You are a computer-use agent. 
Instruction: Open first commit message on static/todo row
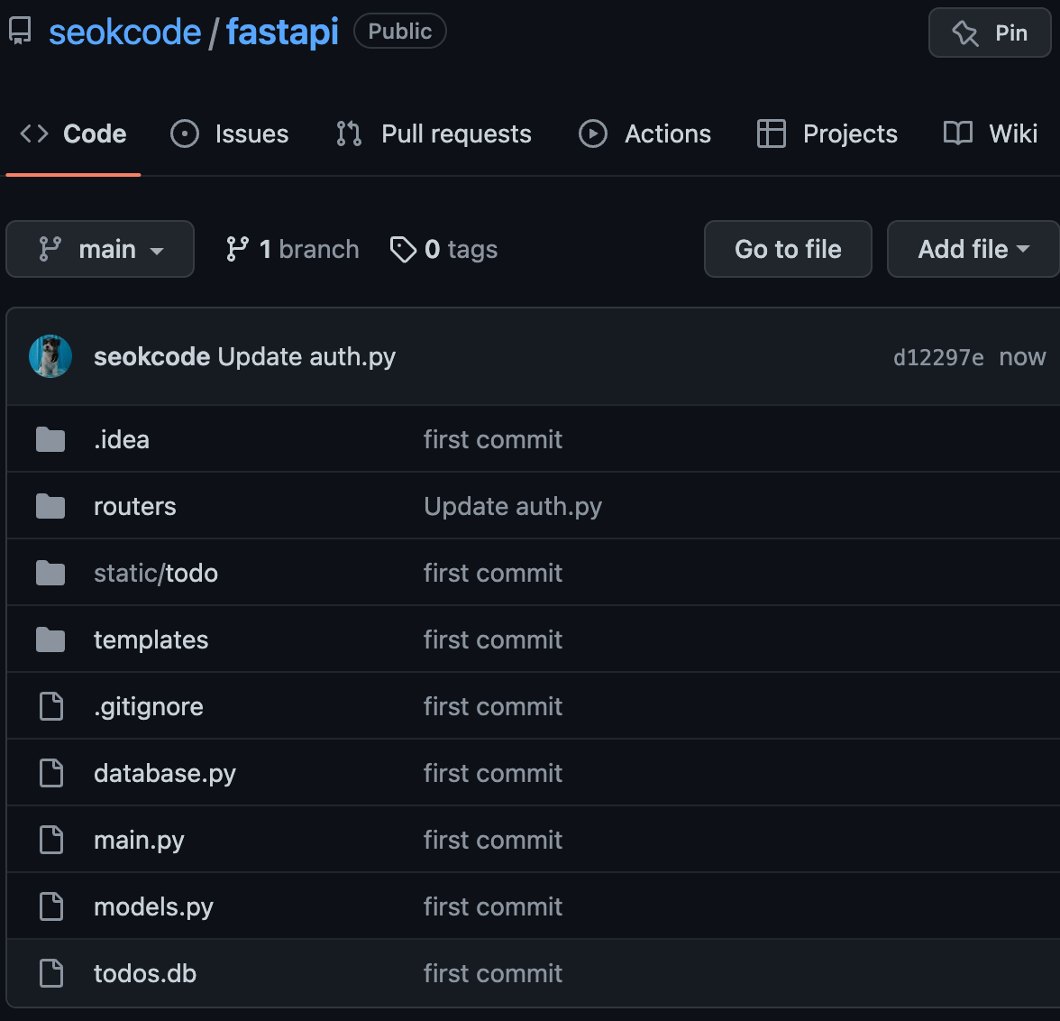click(x=493, y=573)
